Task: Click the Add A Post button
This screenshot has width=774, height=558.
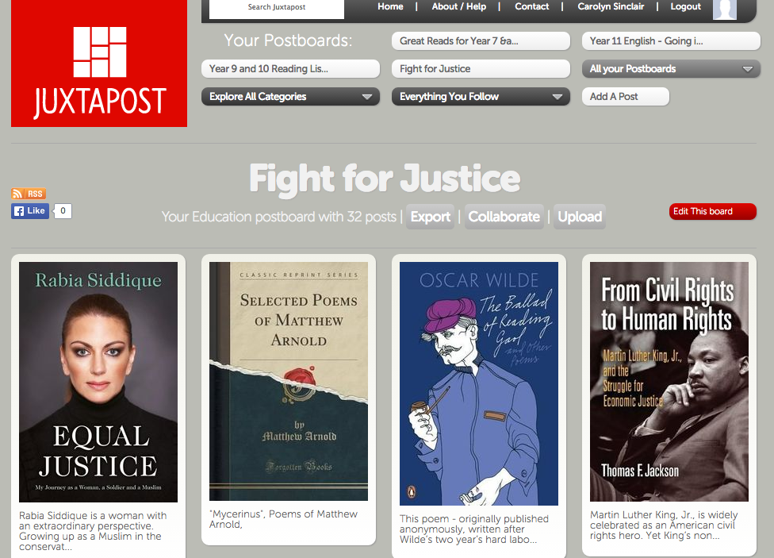Action: coord(626,96)
